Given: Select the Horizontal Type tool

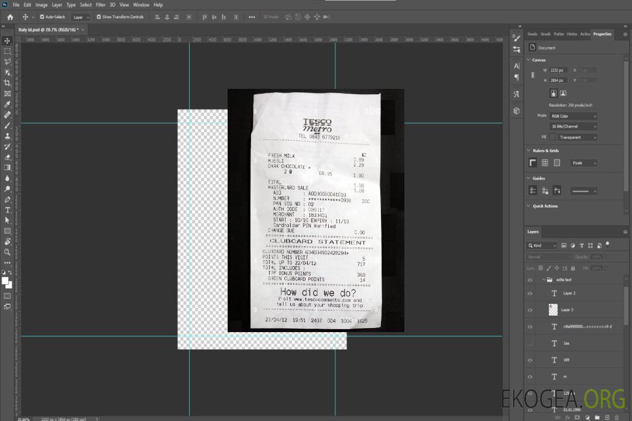Looking at the screenshot, I should click(x=7, y=210).
